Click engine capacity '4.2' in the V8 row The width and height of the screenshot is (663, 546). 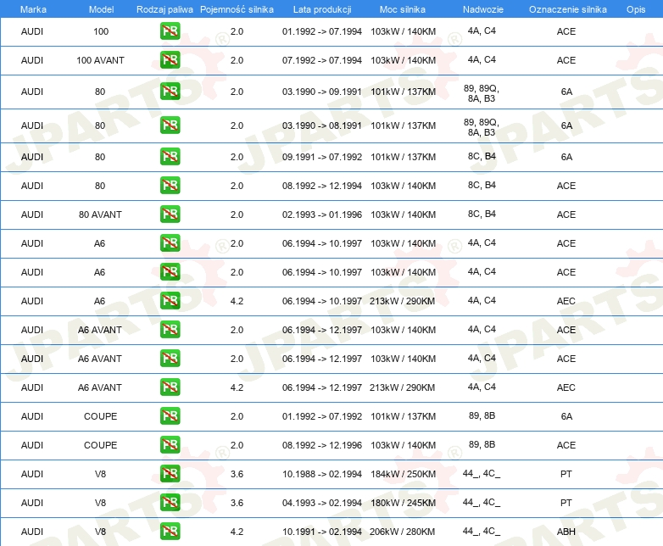[x=237, y=532]
